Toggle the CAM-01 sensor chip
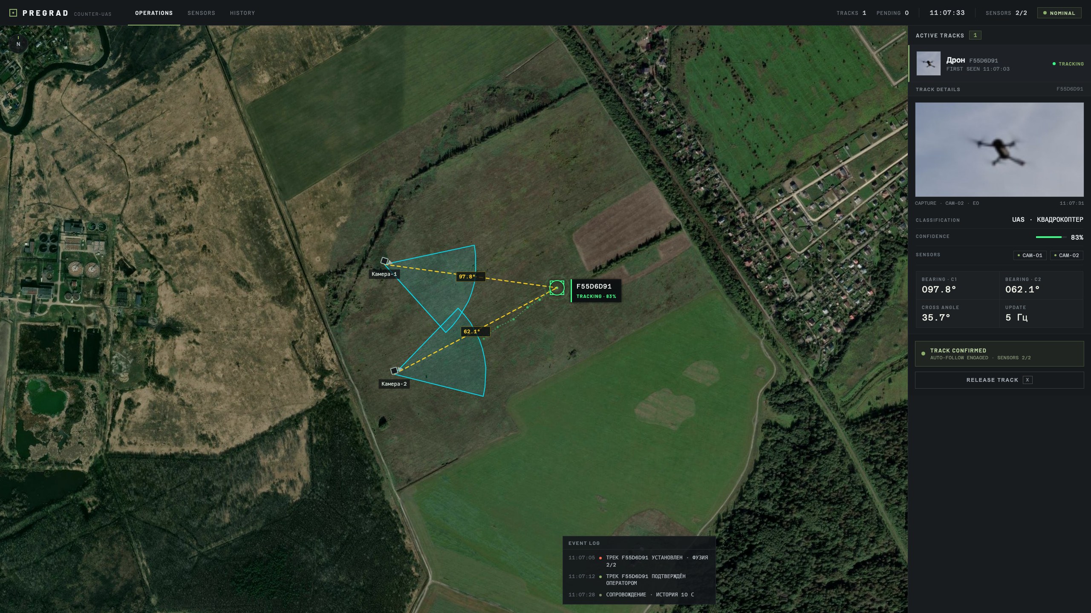This screenshot has height=613, width=1091. (x=1030, y=255)
